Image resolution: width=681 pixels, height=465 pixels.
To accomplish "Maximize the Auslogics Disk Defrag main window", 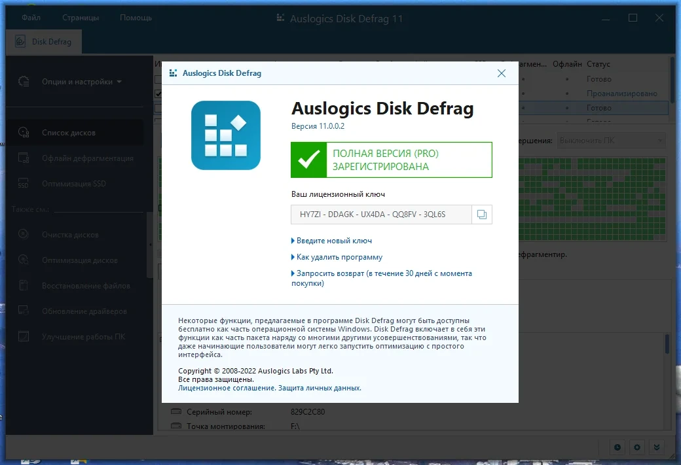I will click(x=633, y=18).
